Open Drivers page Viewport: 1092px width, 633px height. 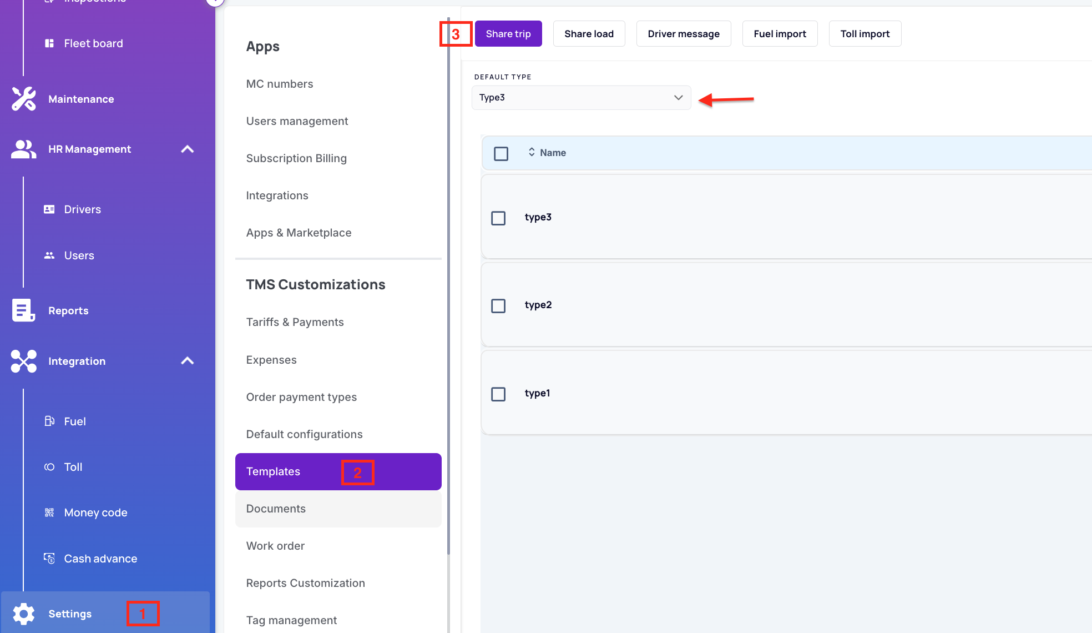[x=82, y=209]
